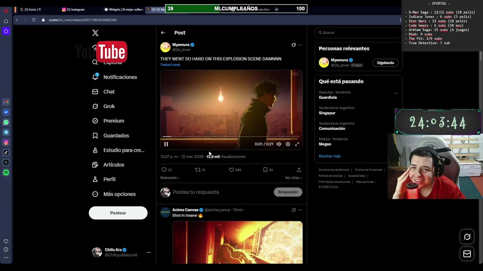Viewport: 483px width, 271px height.
Task: Open Premium in the X navigation
Action: (108, 121)
